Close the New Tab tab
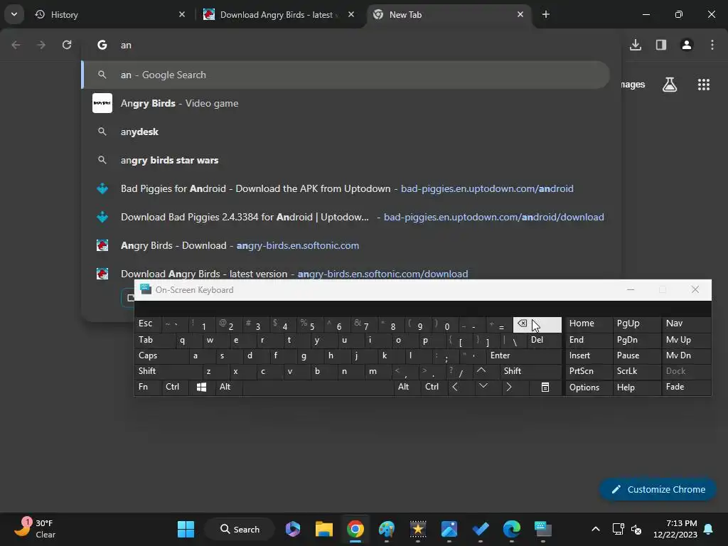 point(520,14)
